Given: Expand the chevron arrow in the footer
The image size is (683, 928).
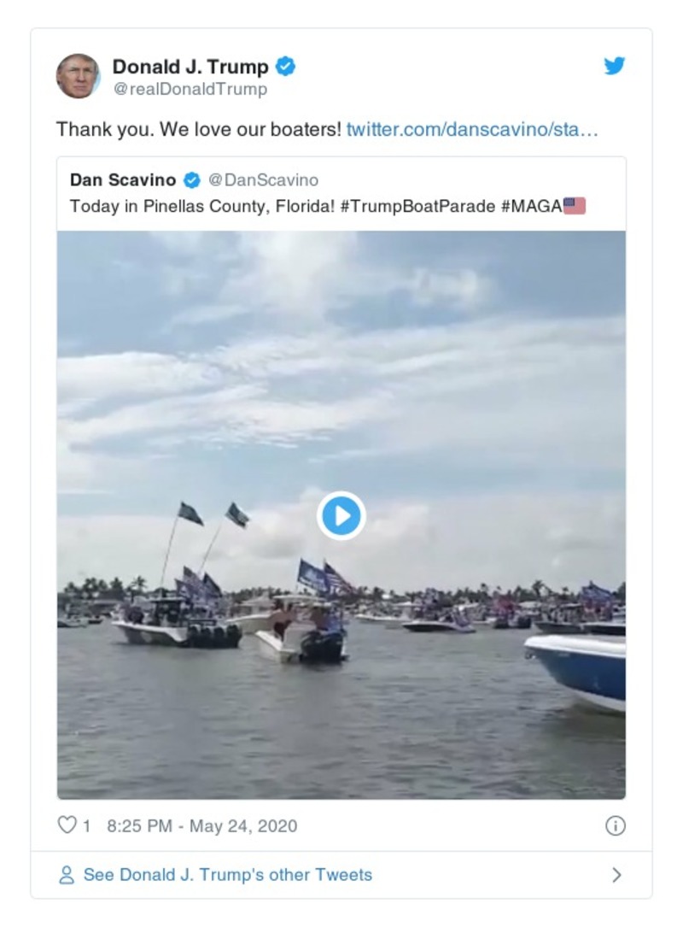Looking at the screenshot, I should pos(616,875).
